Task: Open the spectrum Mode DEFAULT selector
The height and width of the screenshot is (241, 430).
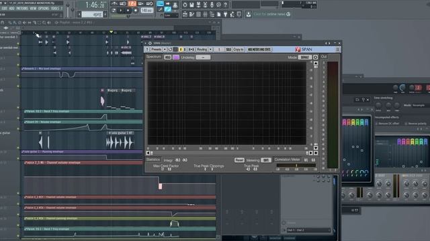Action: point(304,57)
